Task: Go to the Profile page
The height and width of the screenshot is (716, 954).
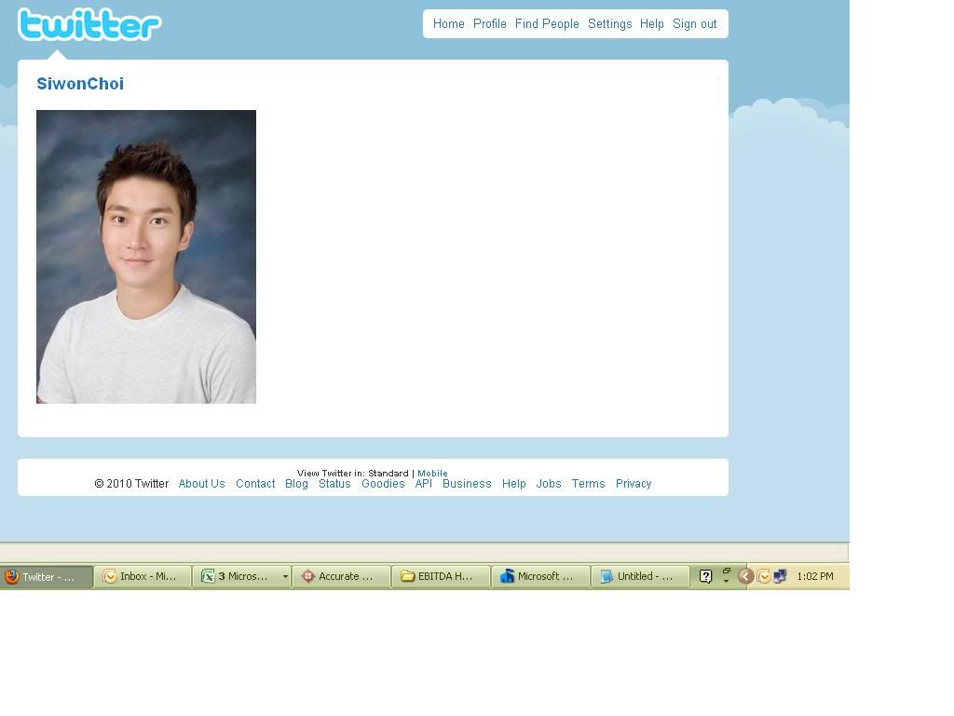Action: (490, 23)
